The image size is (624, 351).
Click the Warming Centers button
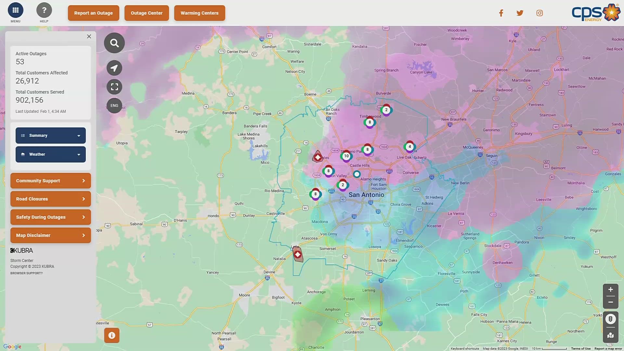[200, 13]
